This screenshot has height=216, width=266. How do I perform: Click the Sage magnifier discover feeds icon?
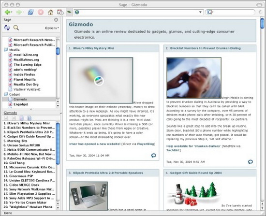16,28
